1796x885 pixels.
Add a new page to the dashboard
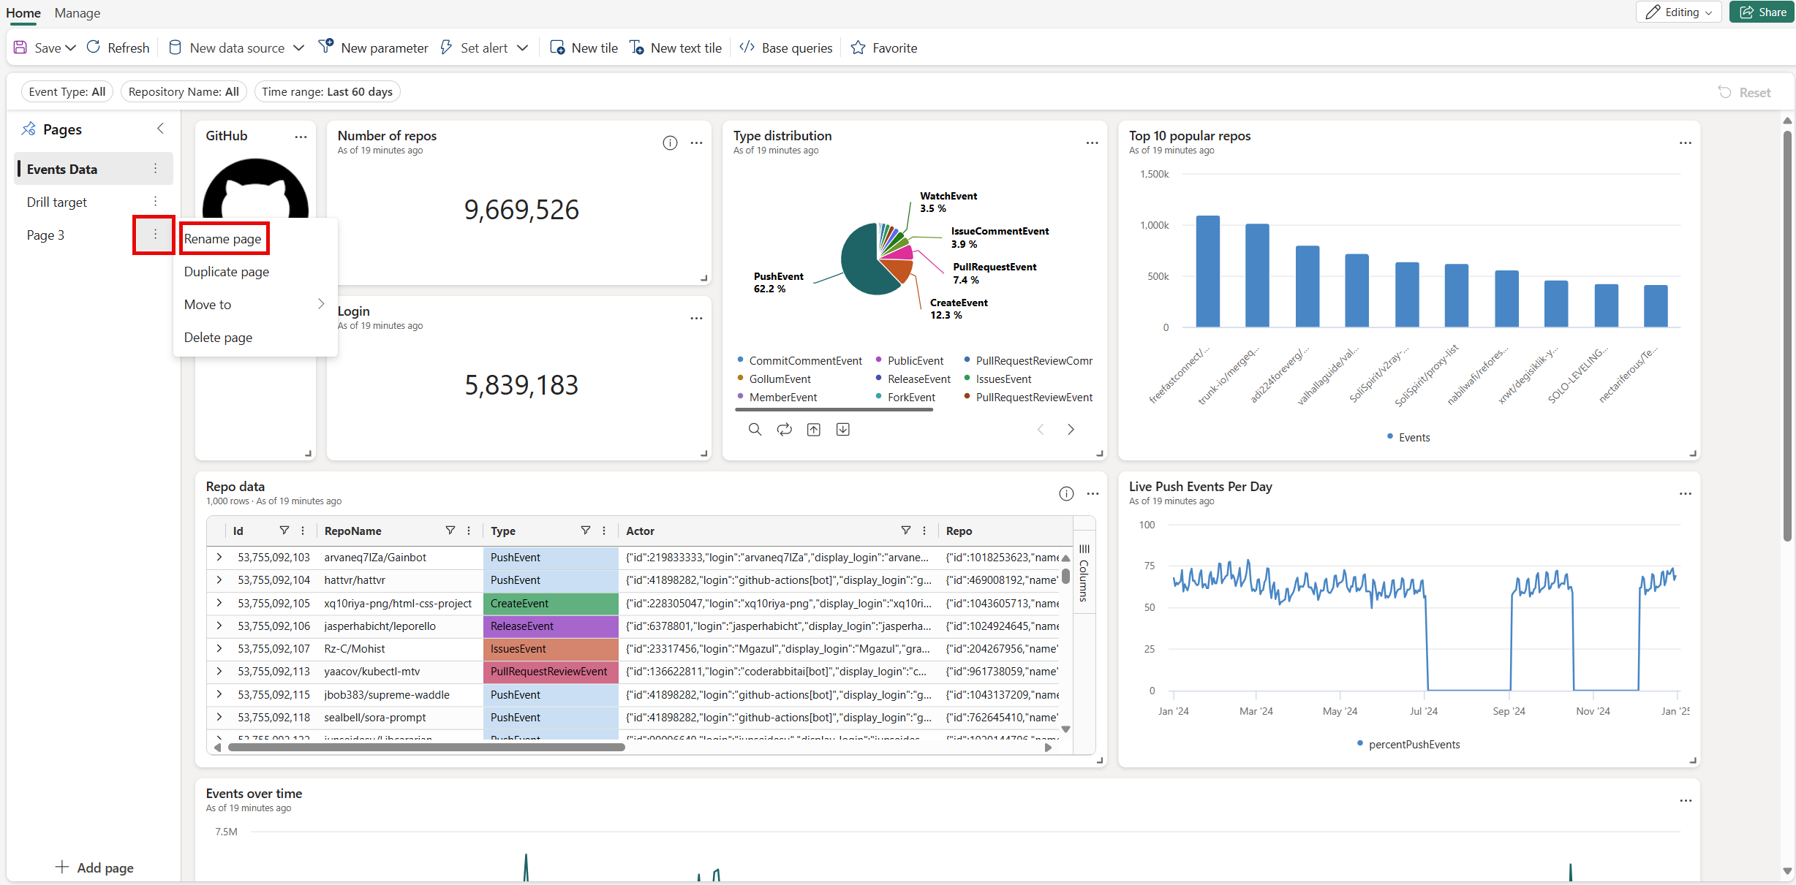94,867
